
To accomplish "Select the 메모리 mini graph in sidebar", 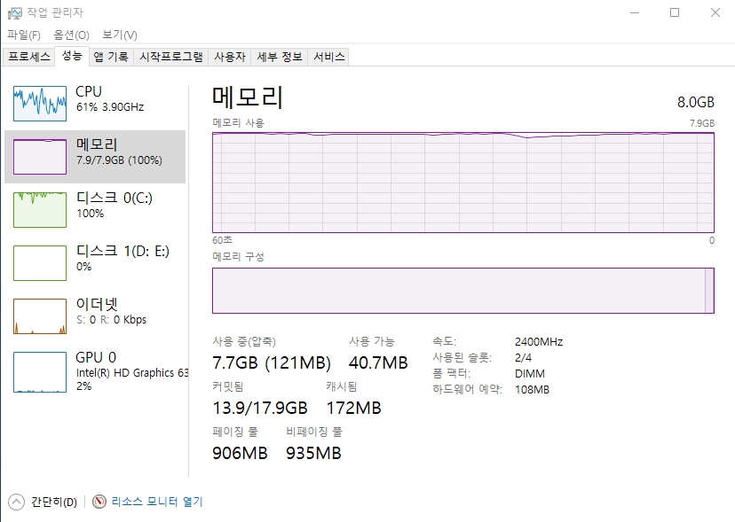I will 40,157.
